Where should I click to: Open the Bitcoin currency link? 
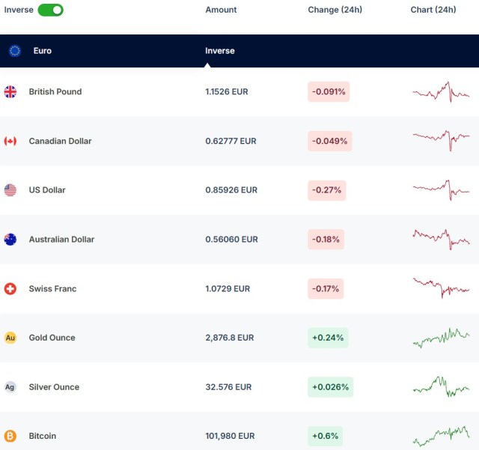point(43,436)
